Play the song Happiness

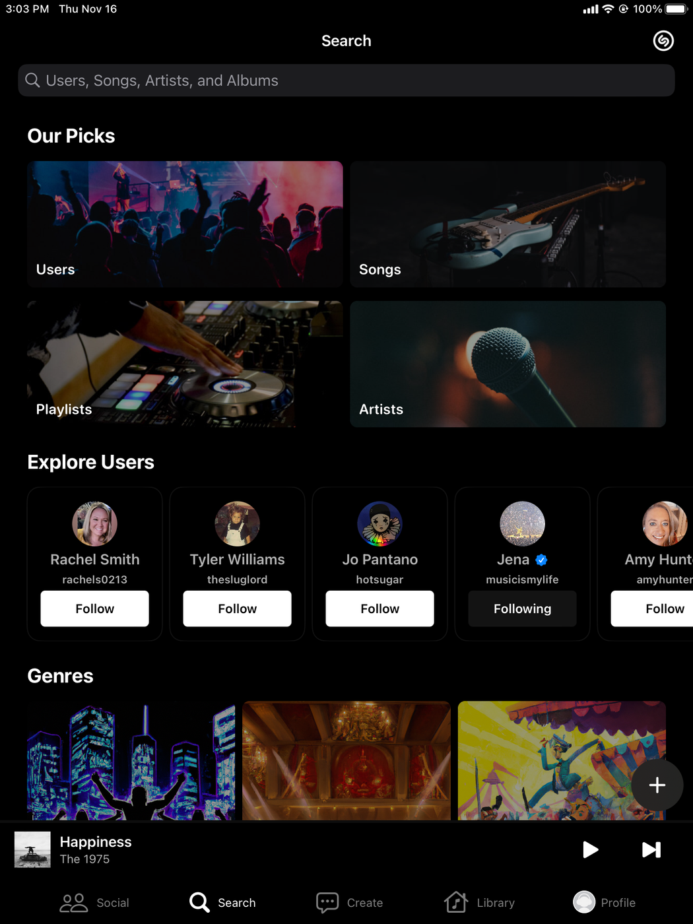(591, 849)
